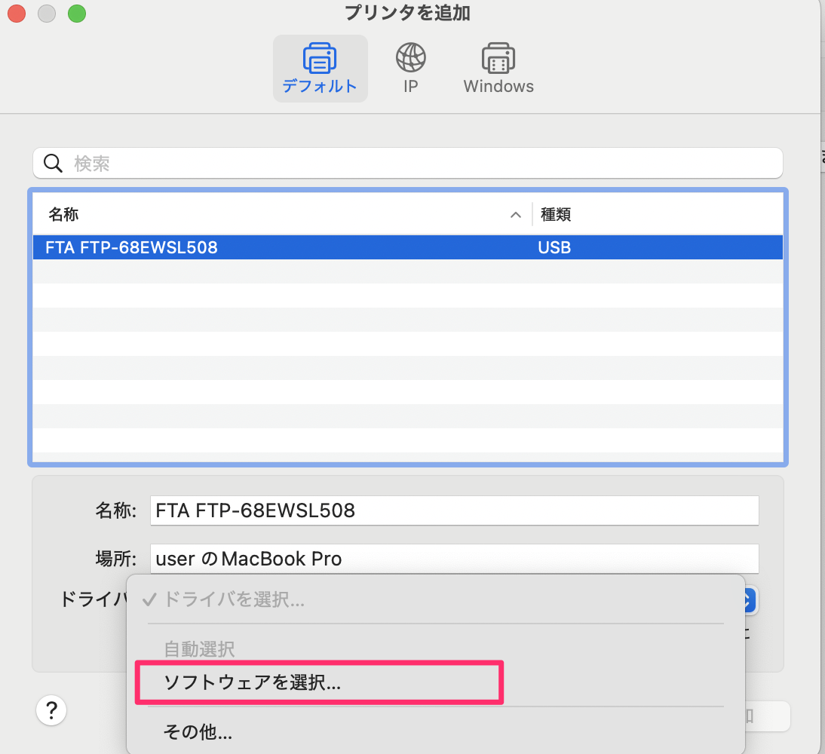Open the Windows printer tab
The height and width of the screenshot is (754, 825).
498,59
